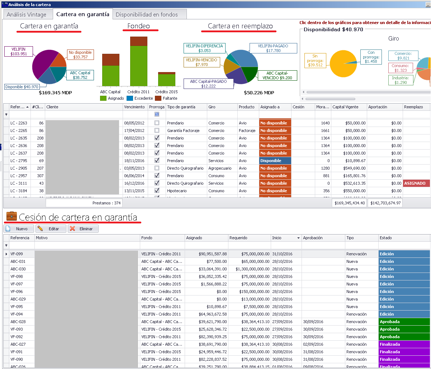Click the Aportación column header
The height and width of the screenshot is (369, 431).
coord(385,107)
